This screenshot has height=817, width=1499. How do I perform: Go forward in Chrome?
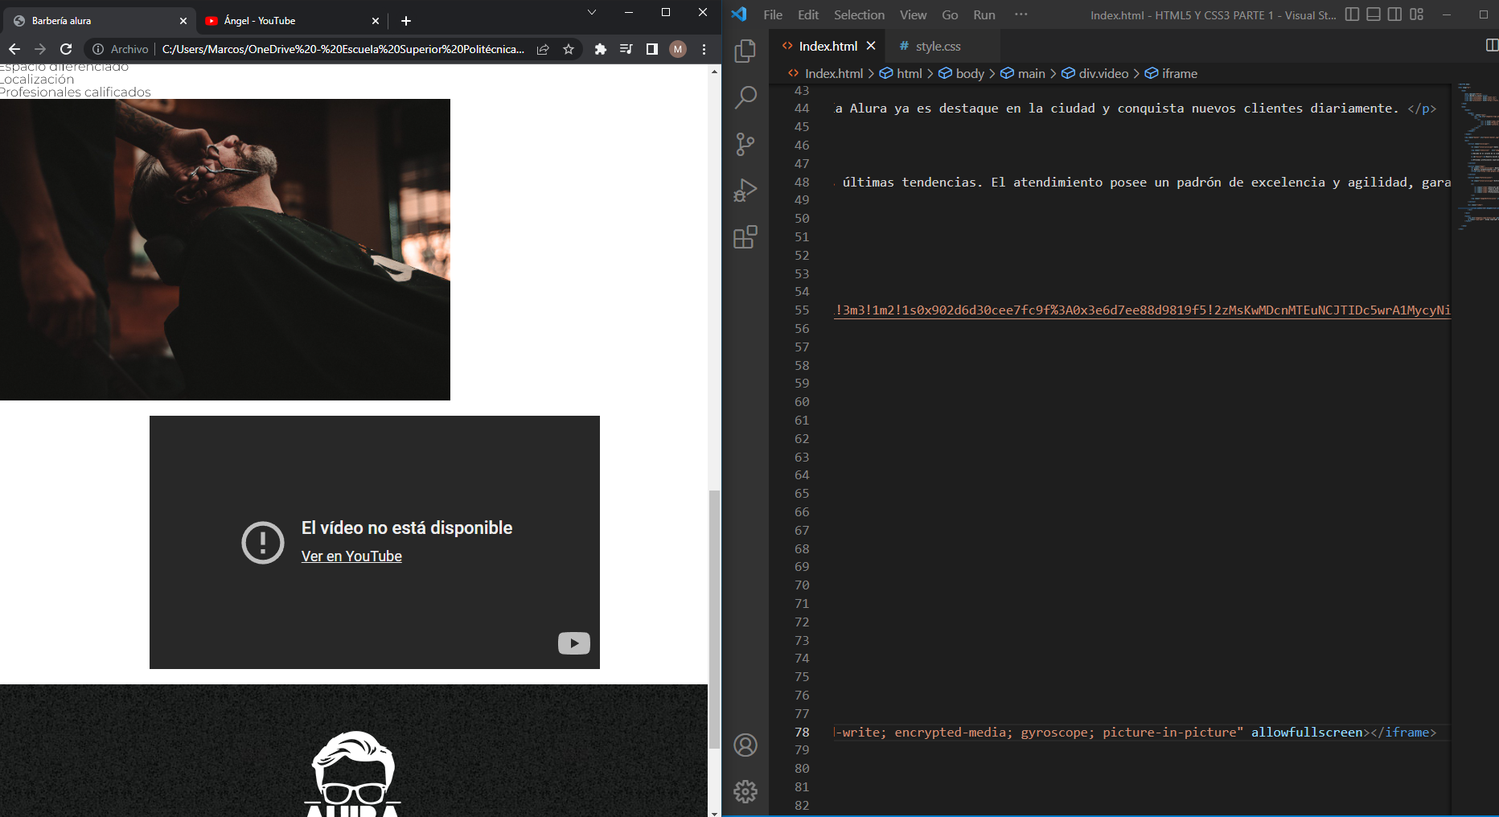(x=40, y=49)
